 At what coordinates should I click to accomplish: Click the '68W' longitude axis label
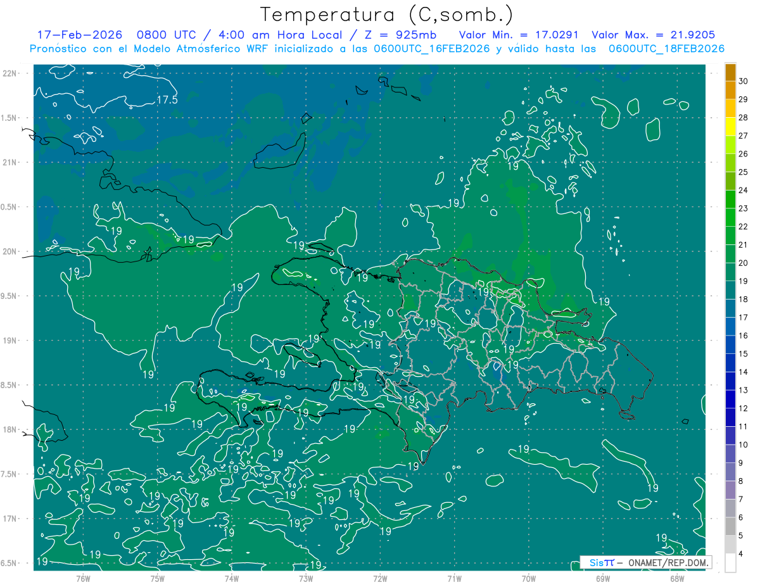tap(676, 578)
